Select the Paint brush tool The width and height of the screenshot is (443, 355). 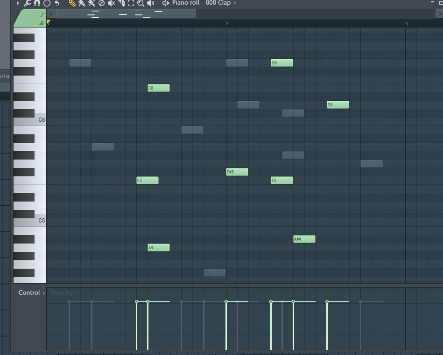(x=81, y=3)
